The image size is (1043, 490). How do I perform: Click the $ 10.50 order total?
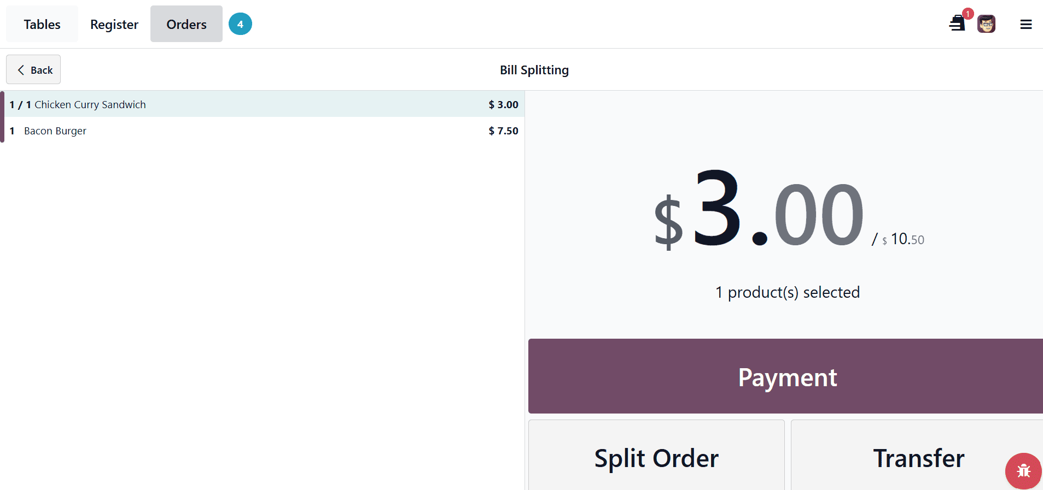click(903, 239)
